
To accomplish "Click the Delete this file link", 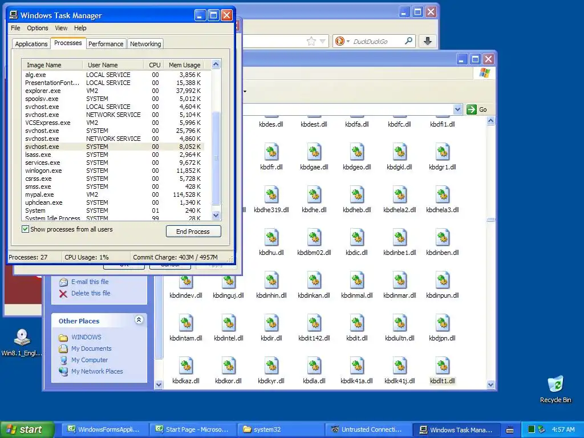I will pyautogui.click(x=91, y=293).
